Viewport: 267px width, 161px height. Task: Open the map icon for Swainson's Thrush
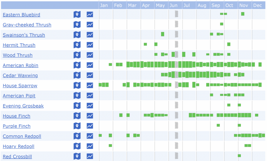pos(77,35)
